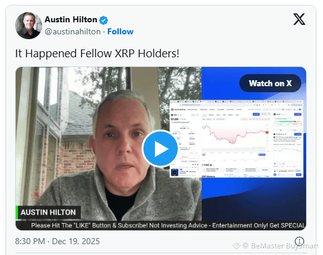Image resolution: width=323 pixels, height=255 pixels.
Task: Click the tweet text 'It Happened Fellow XRP Holders!'
Action: (x=97, y=54)
